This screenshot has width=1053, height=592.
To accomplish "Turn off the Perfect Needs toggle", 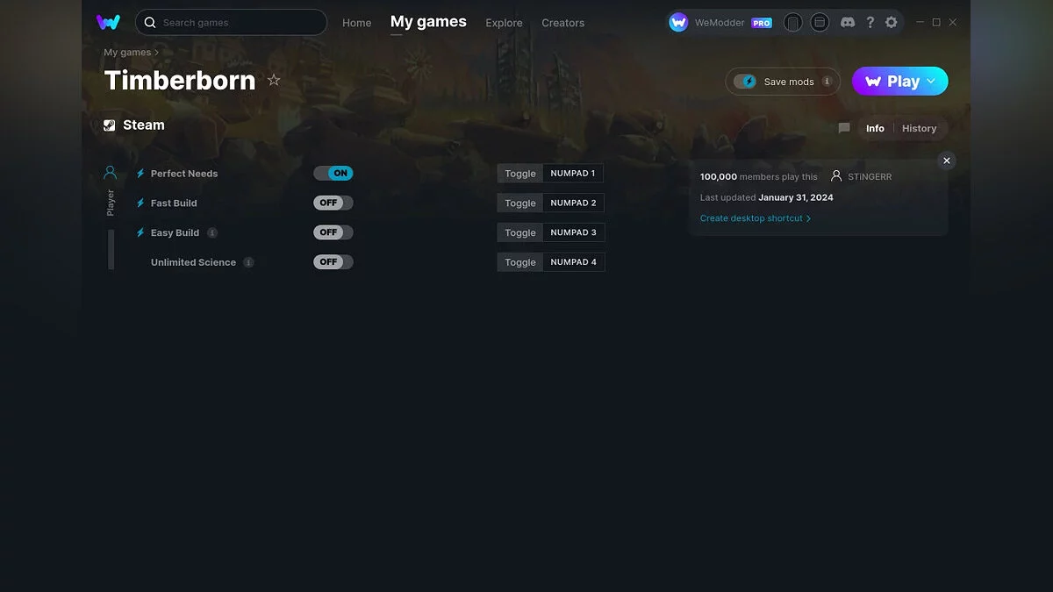I will (x=333, y=173).
